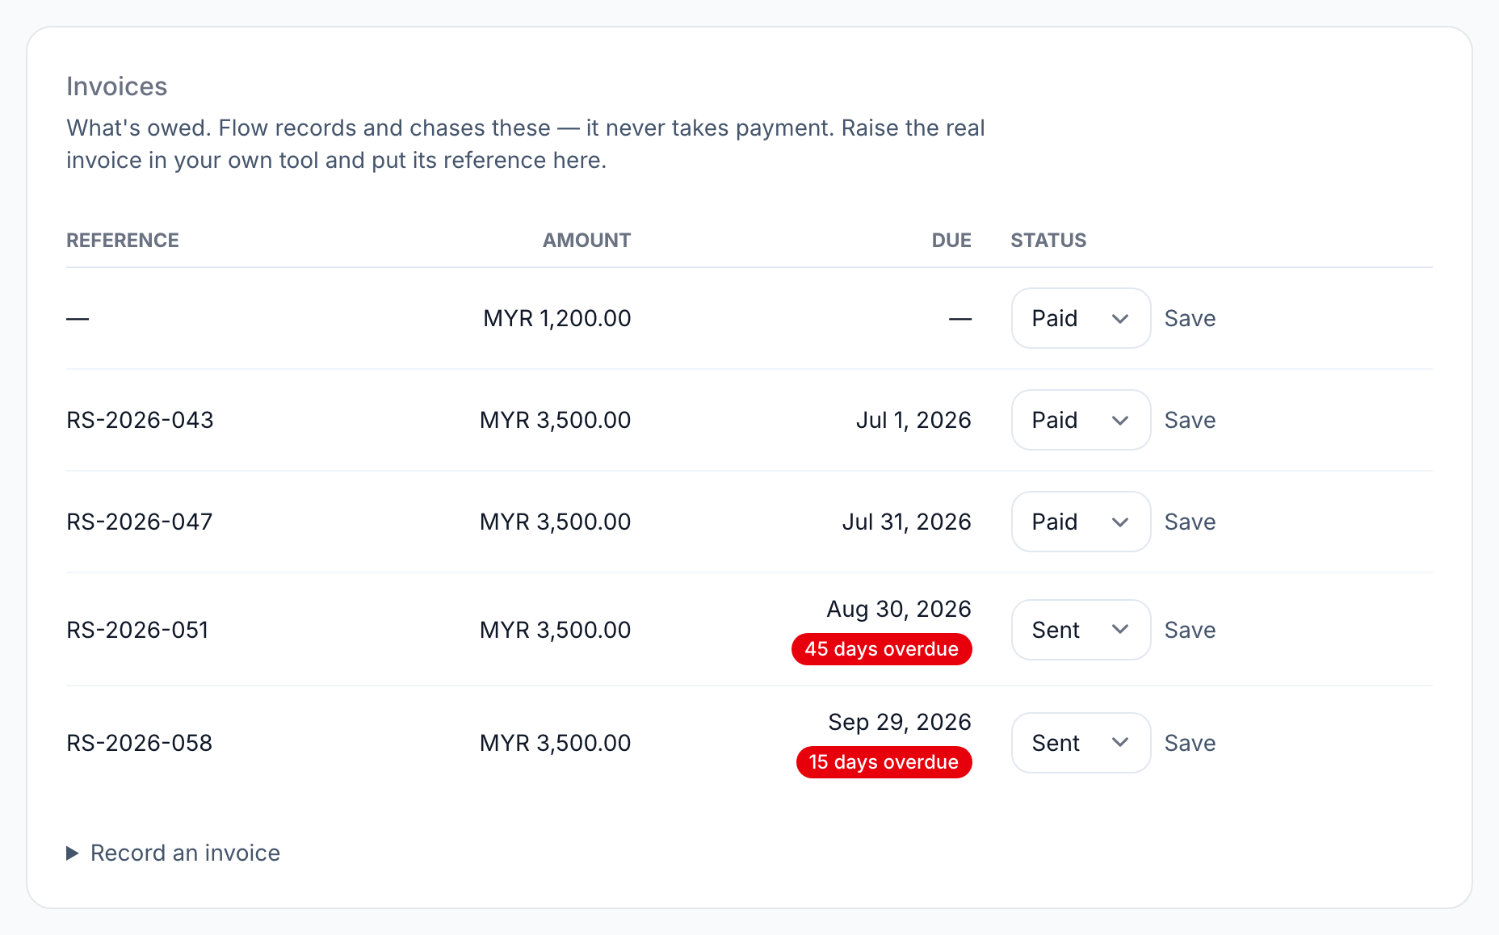Click the STATUS column header
1499x935 pixels.
click(x=1048, y=241)
